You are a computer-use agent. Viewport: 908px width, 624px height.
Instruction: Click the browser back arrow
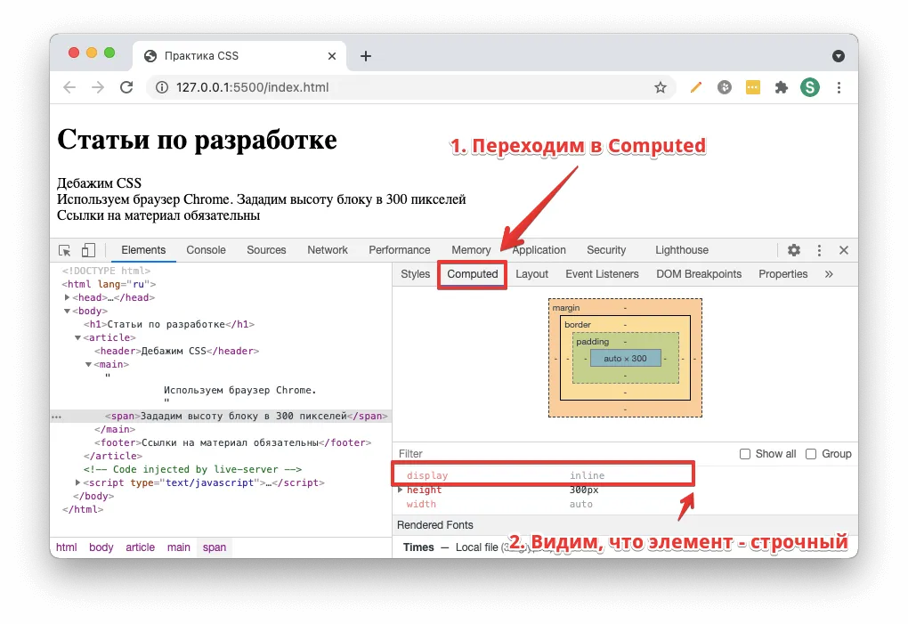[69, 87]
